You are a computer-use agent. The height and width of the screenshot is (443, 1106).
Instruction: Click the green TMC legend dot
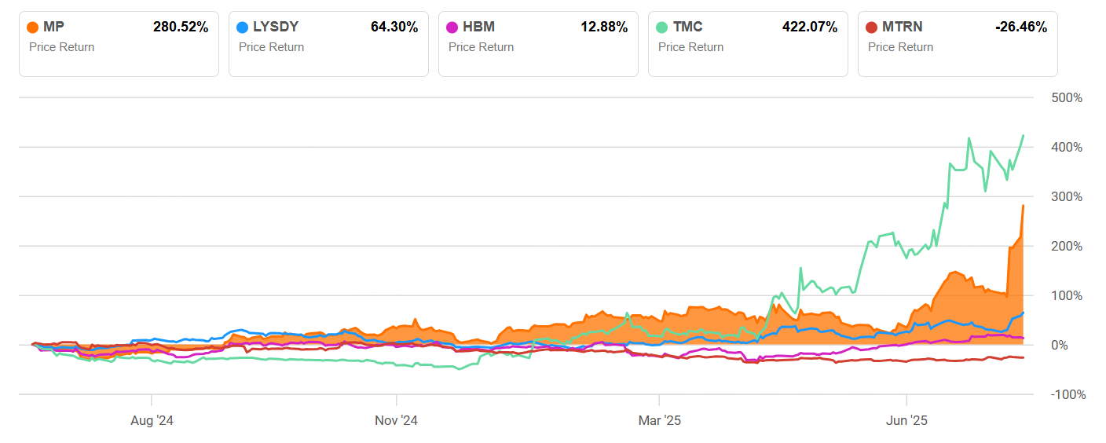click(662, 27)
